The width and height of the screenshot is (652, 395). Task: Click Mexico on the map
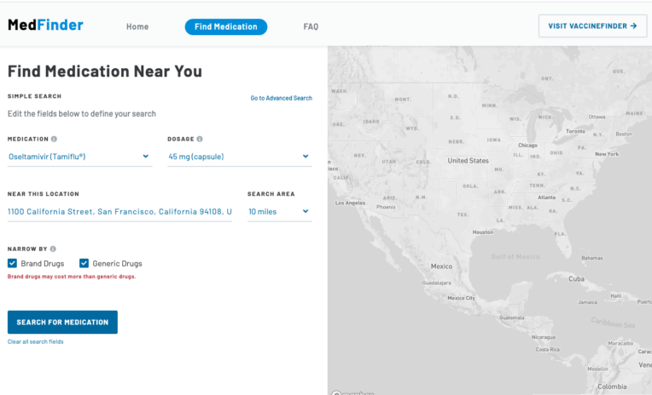[441, 266]
